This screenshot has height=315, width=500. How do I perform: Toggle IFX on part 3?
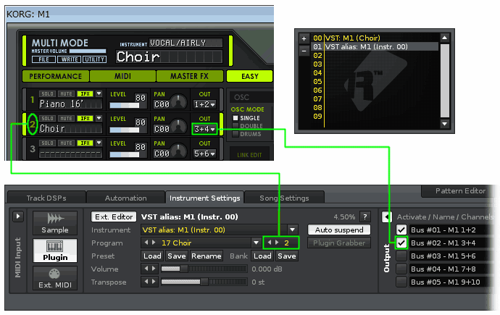(x=85, y=143)
